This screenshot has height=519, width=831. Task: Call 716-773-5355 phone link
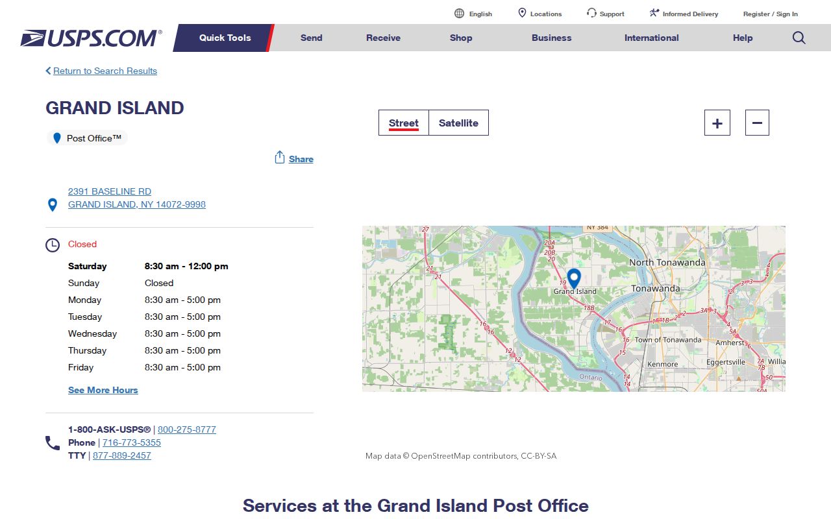[x=132, y=442]
